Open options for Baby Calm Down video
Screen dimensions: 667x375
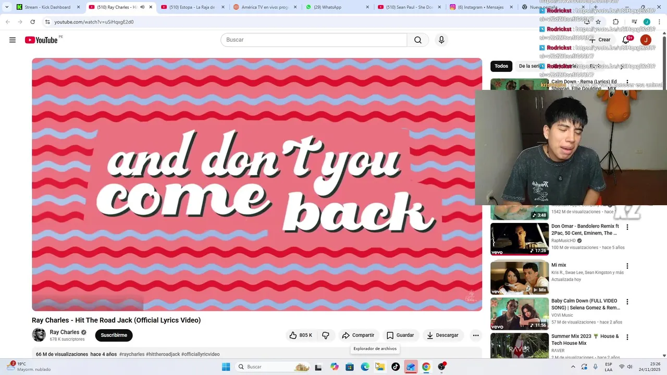point(627,302)
